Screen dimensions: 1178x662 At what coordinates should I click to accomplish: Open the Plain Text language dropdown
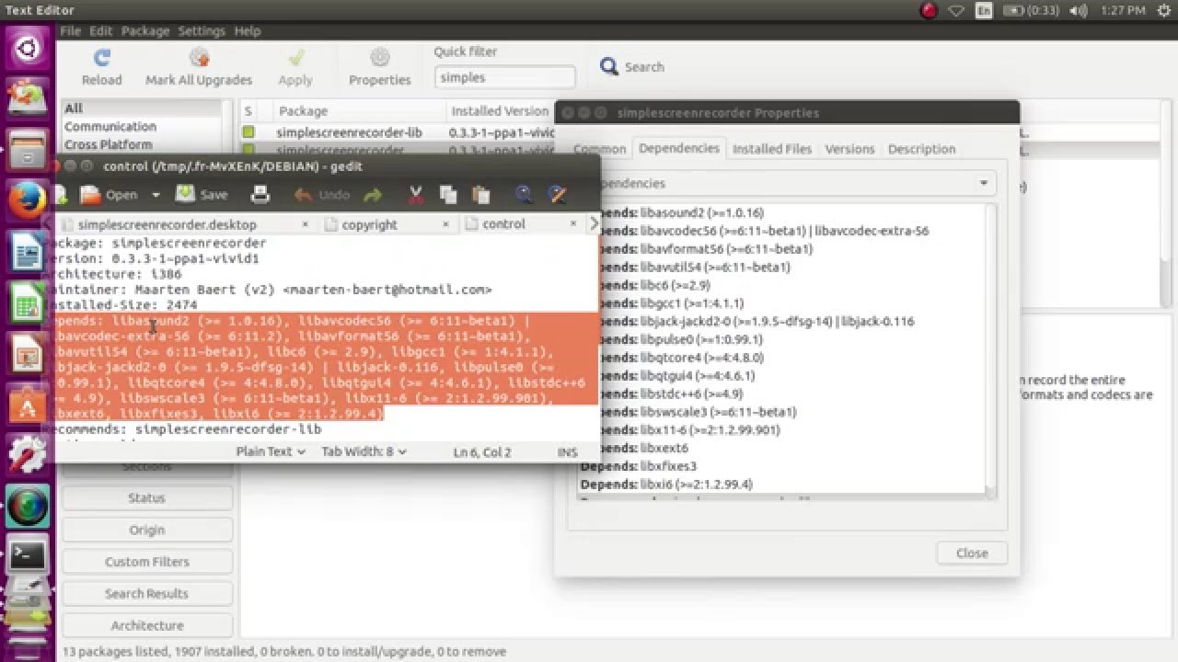pos(271,451)
